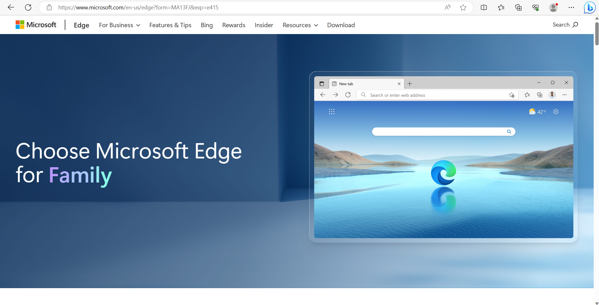Open the user profile avatar
The image size is (599, 305).
553,7
